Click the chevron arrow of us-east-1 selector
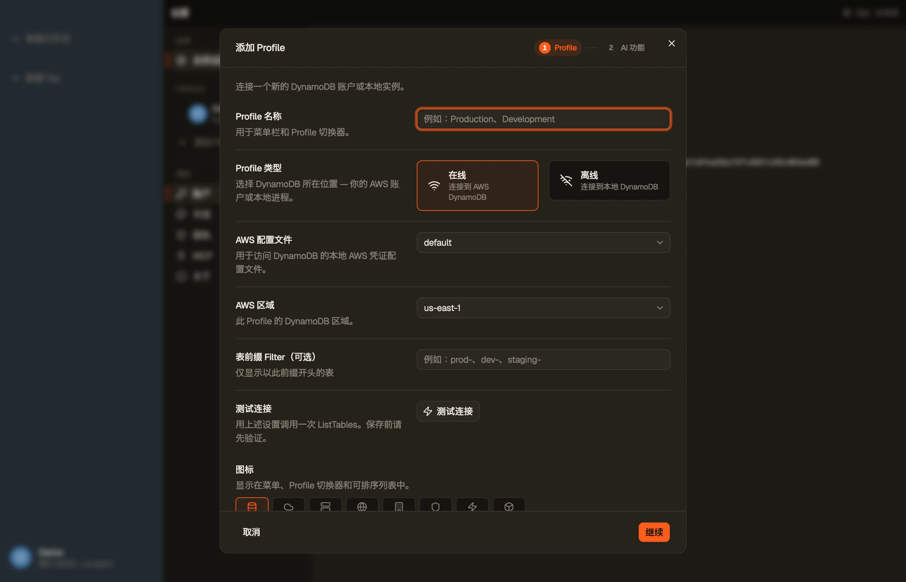Screen dimensions: 906x582 coord(660,308)
